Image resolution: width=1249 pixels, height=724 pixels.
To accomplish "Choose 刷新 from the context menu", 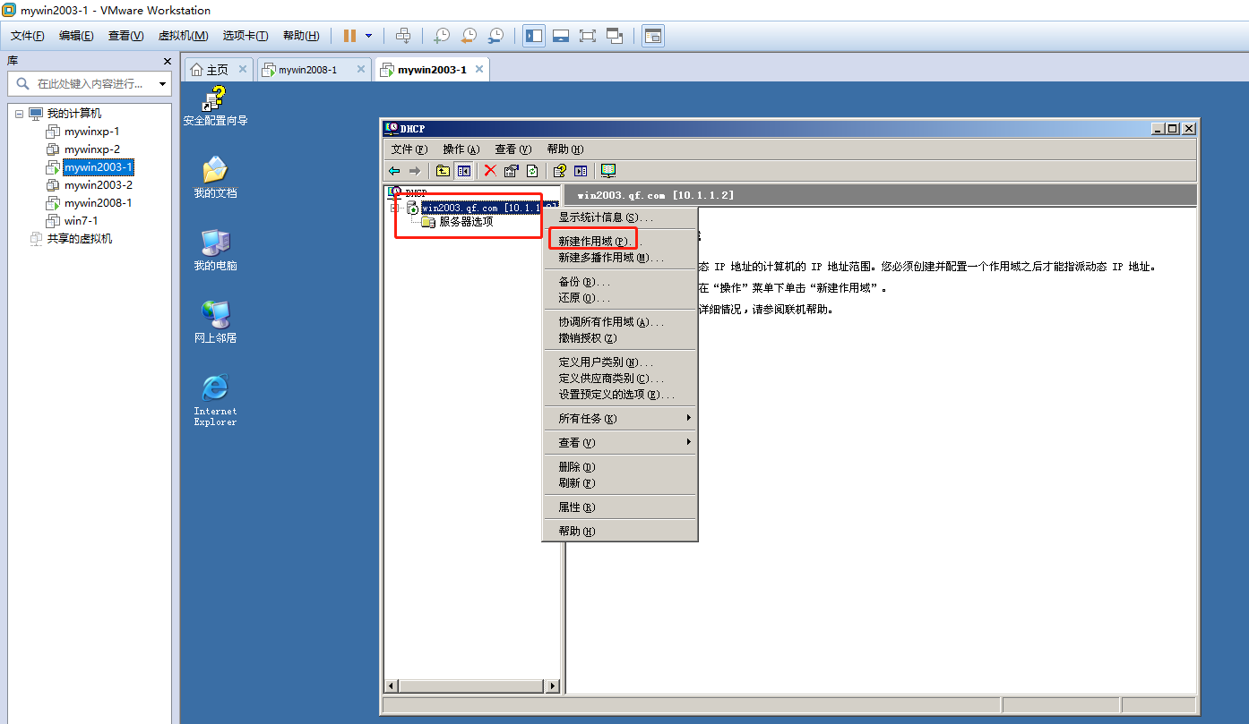I will (619, 483).
